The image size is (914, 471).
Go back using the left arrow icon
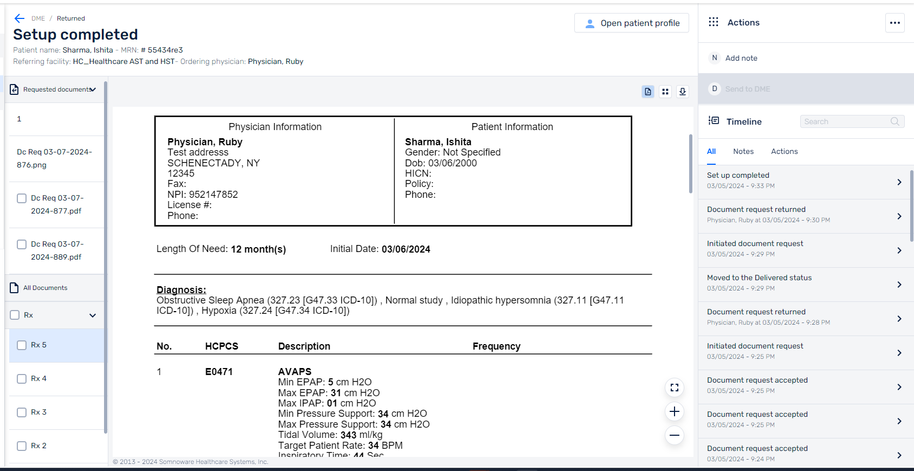pyautogui.click(x=20, y=18)
